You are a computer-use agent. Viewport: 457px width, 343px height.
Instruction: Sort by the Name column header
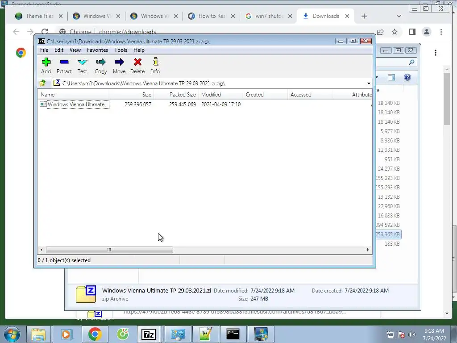(x=74, y=95)
